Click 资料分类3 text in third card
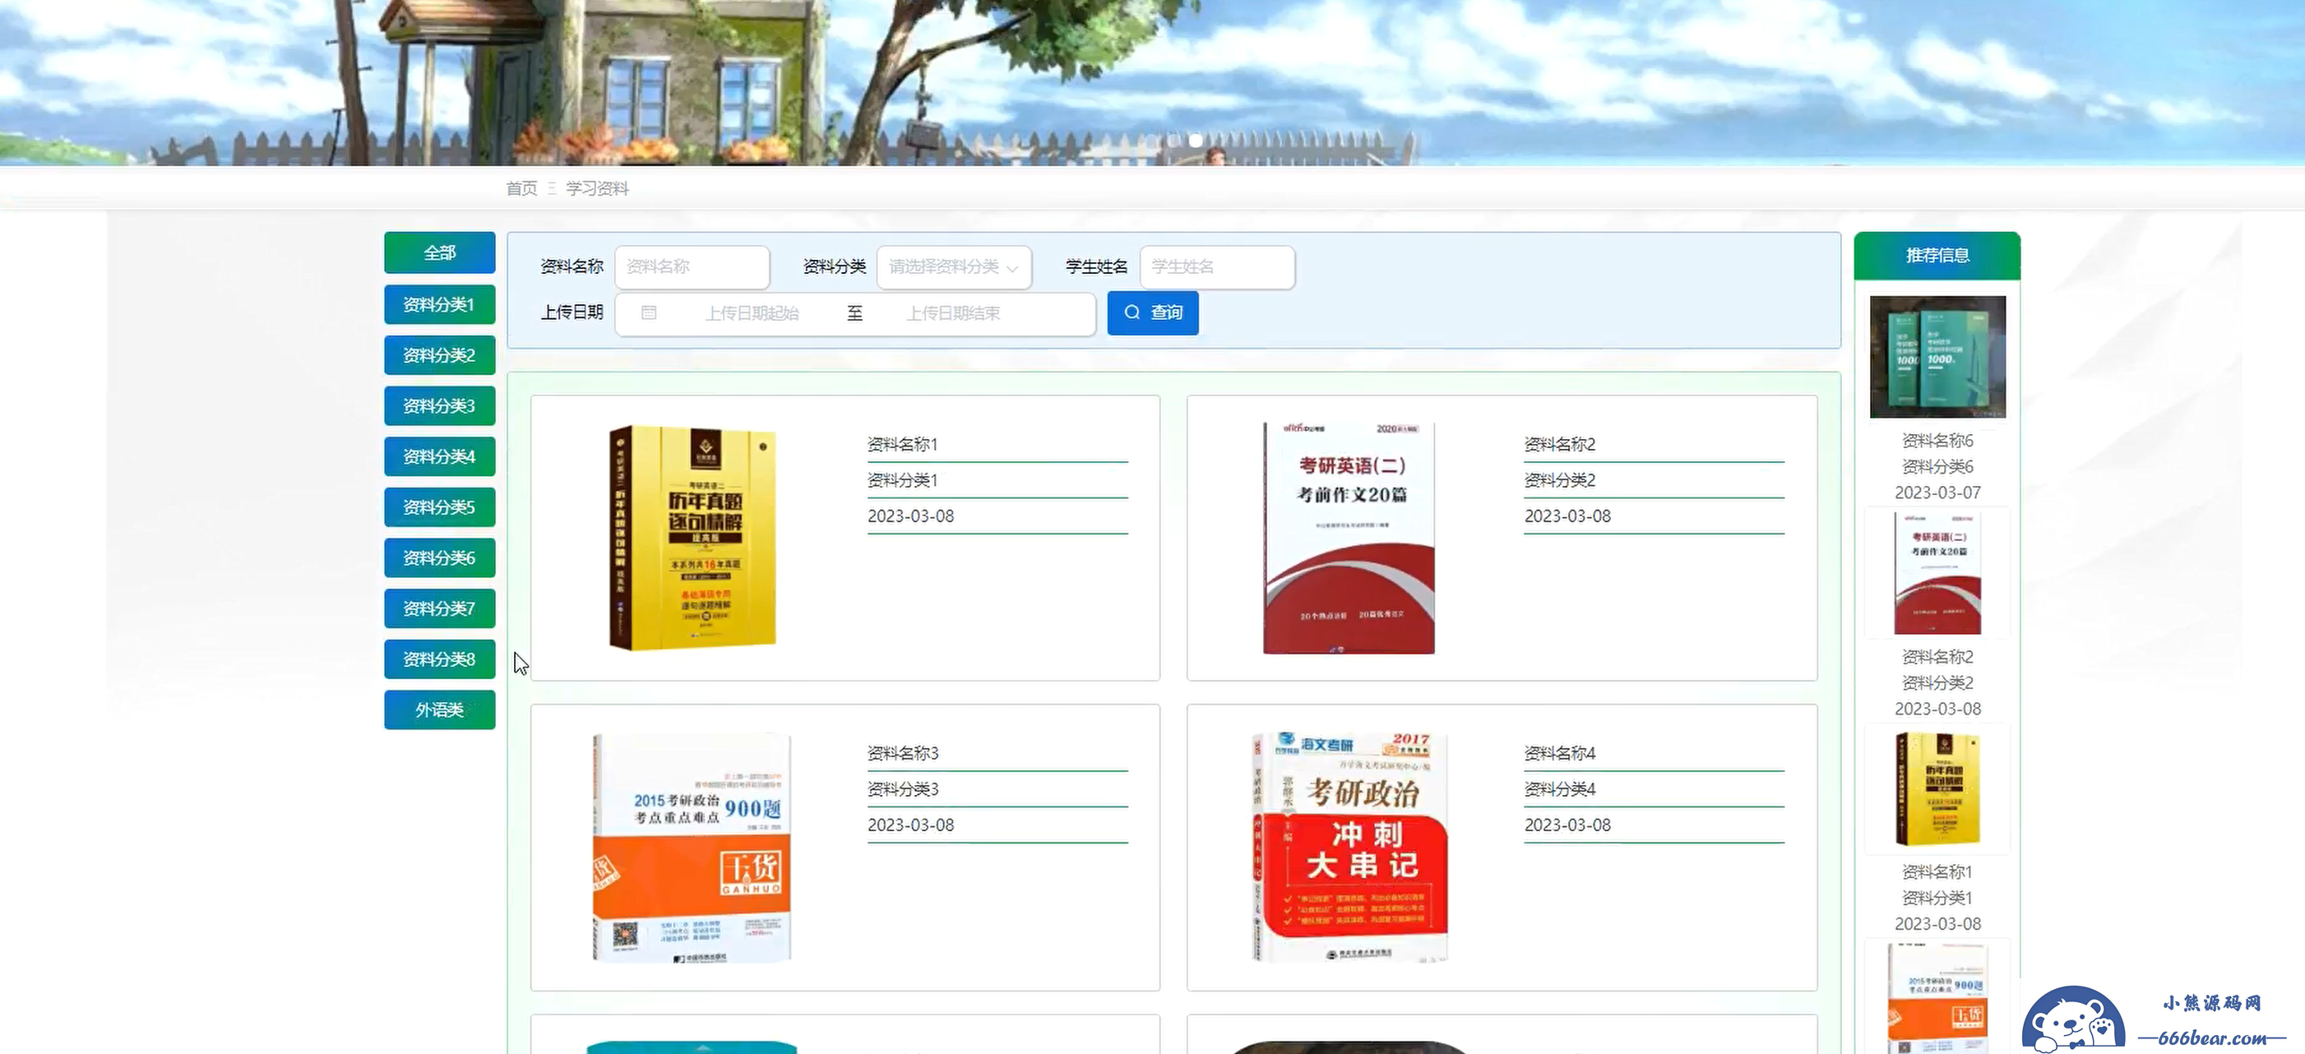 click(x=903, y=789)
